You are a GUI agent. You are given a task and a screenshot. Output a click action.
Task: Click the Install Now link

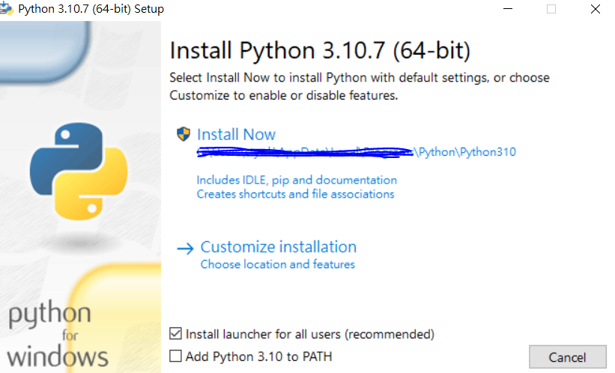[x=236, y=135]
